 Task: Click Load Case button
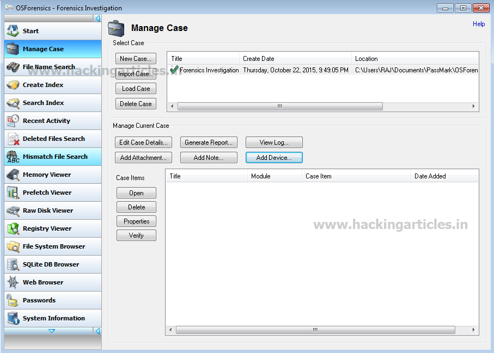point(136,89)
